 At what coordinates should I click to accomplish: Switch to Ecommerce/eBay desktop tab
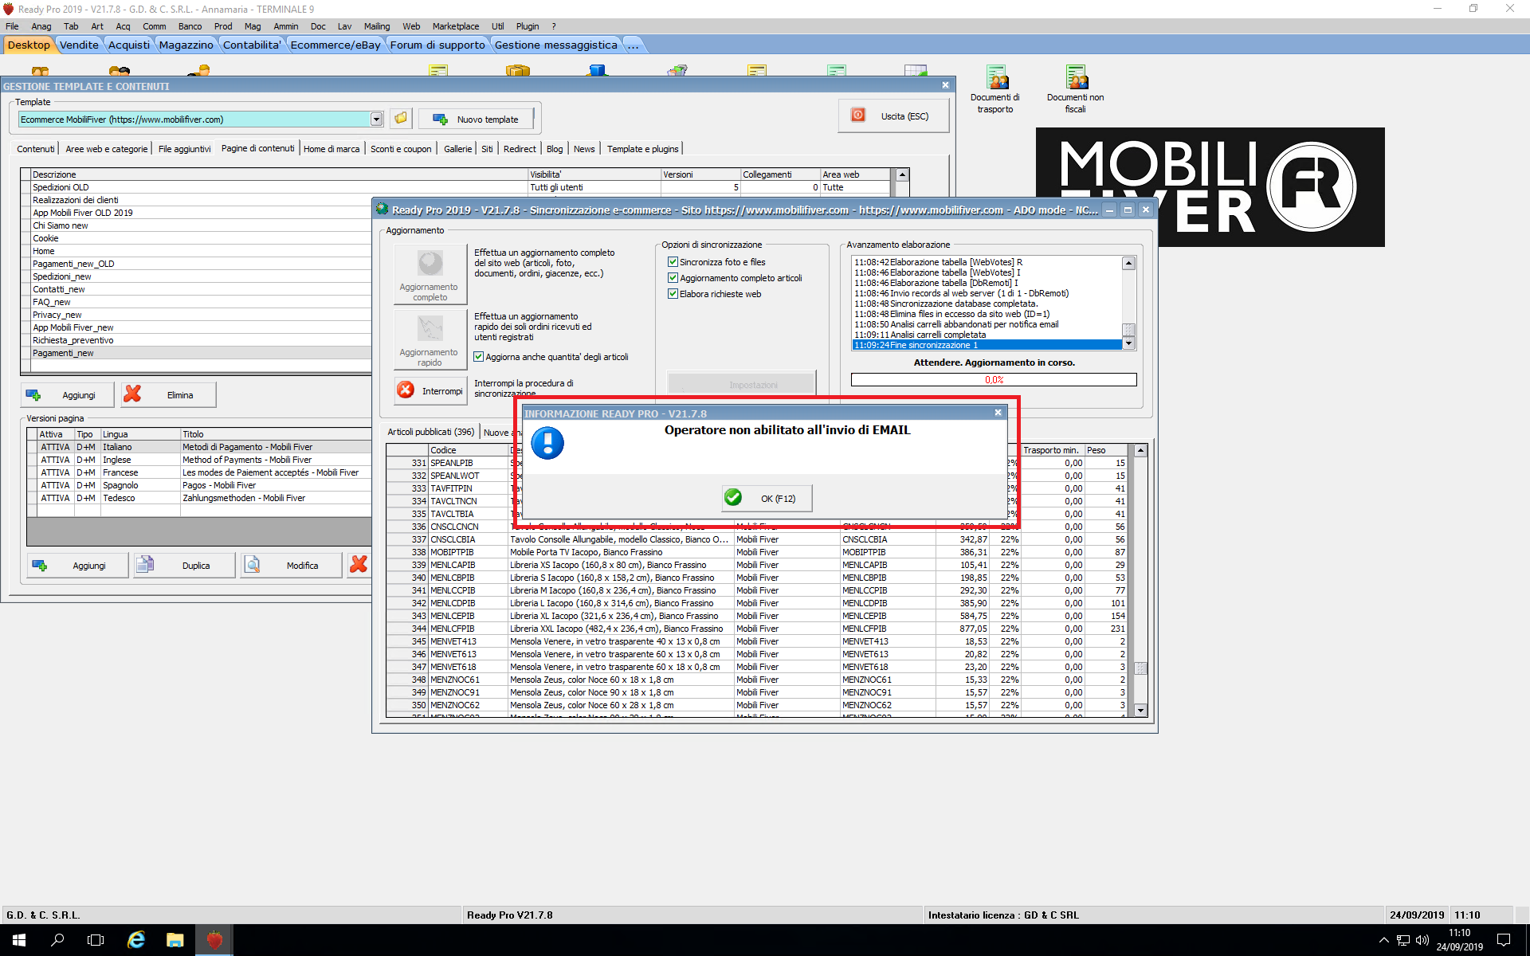[335, 45]
